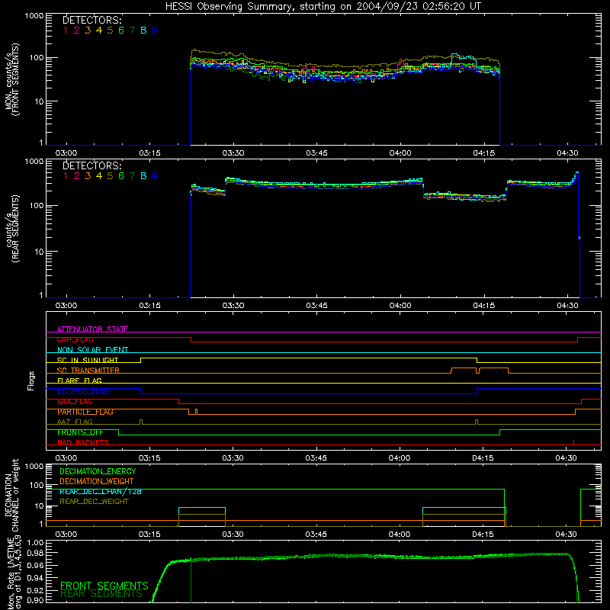The height and width of the screenshot is (610, 610).
Task: Select magenta detector 2 in front segments legend
Action: [77, 30]
